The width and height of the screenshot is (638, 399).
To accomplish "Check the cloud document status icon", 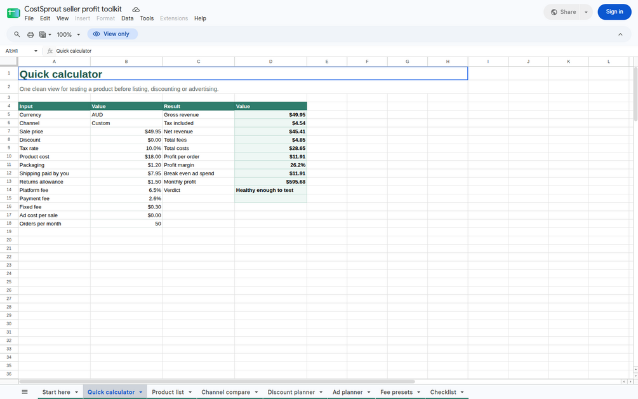I will click(x=136, y=10).
